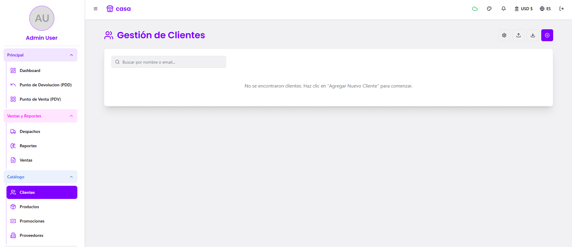Screen dimensions: 572x247
Task: Add a new client with plus button
Action: [x=547, y=35]
